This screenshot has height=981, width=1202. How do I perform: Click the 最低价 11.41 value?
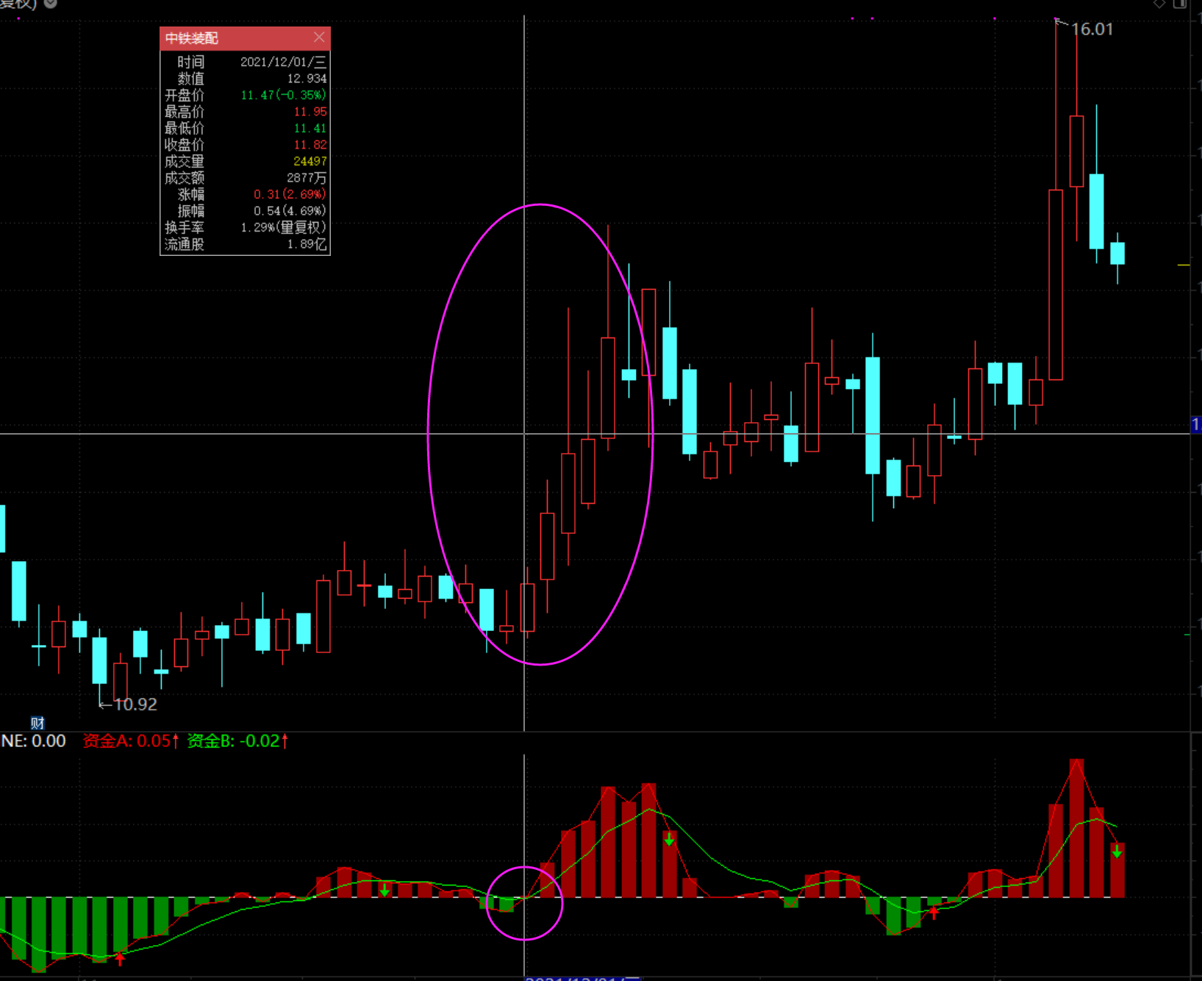tap(310, 128)
